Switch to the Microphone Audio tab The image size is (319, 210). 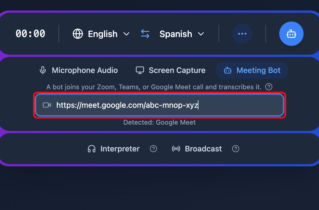(78, 70)
